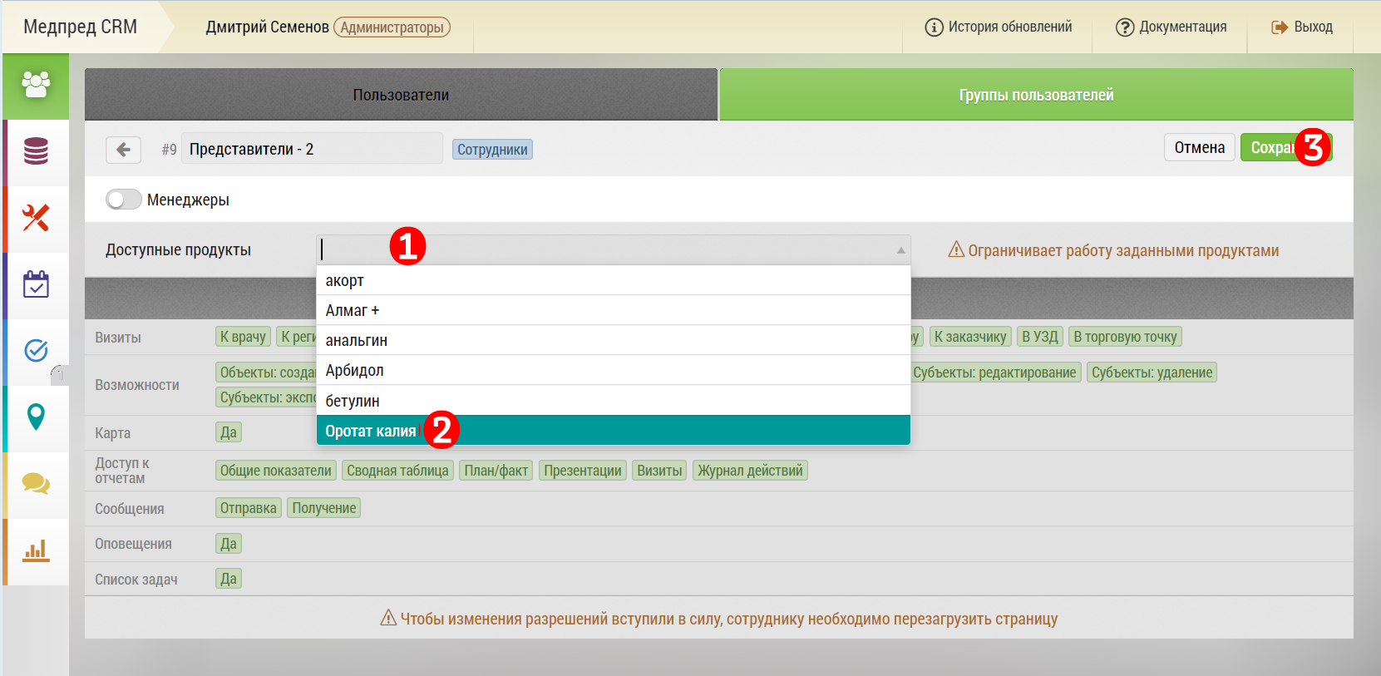Toggle Визиты report access tag

(659, 471)
